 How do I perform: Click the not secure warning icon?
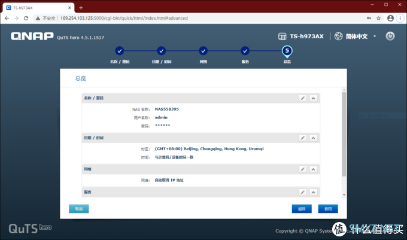[38, 18]
